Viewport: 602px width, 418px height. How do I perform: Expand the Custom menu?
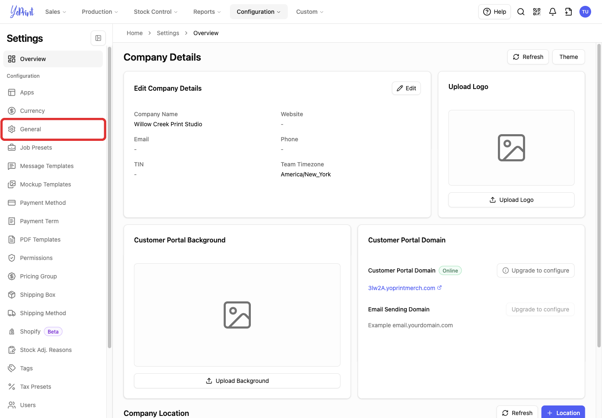click(310, 12)
